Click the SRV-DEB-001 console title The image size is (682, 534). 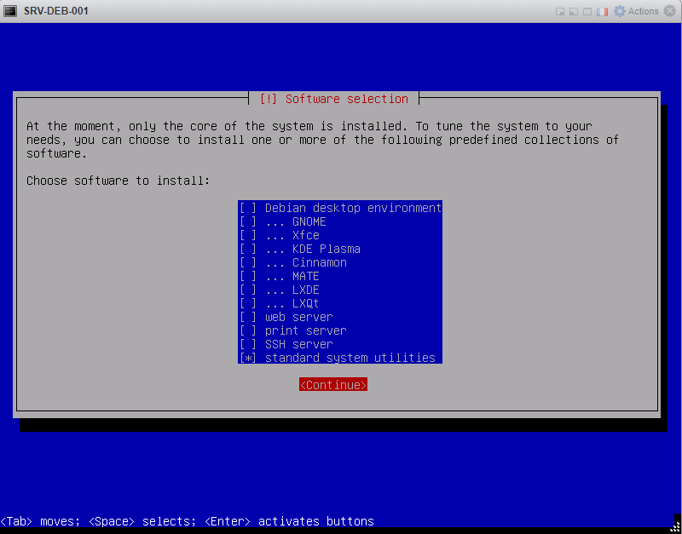click(56, 11)
